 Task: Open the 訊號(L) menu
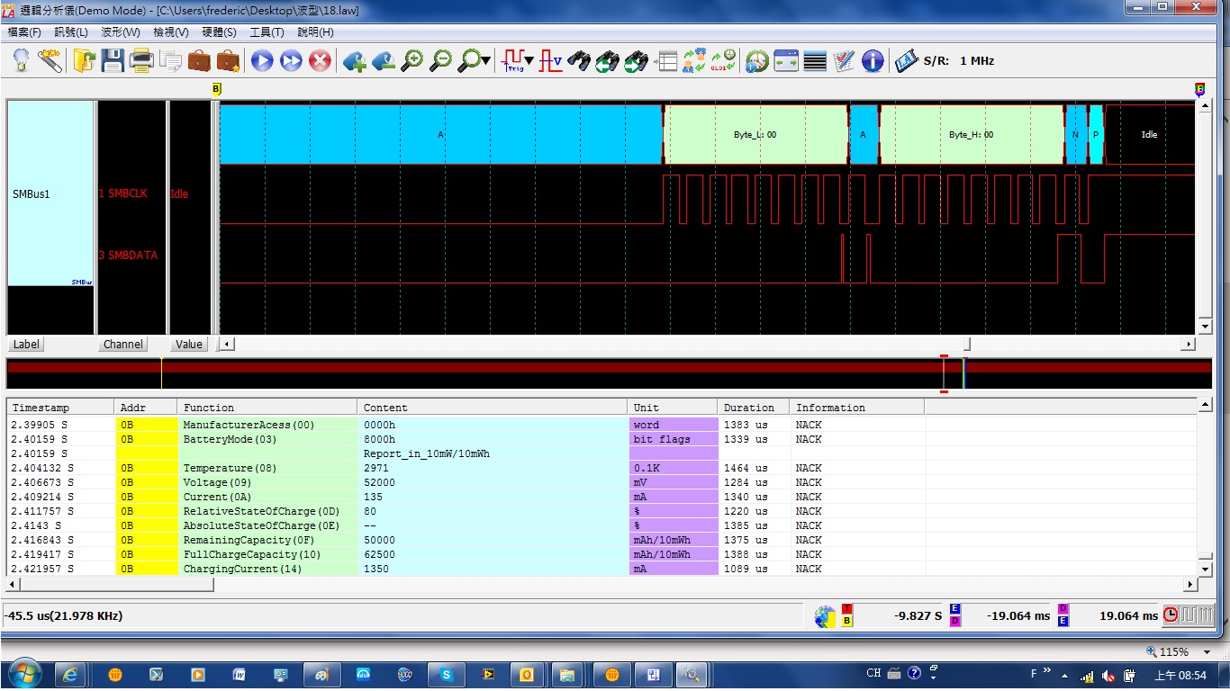(x=71, y=32)
